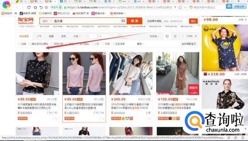Open the ¥138.00 product title link

coord(176,106)
